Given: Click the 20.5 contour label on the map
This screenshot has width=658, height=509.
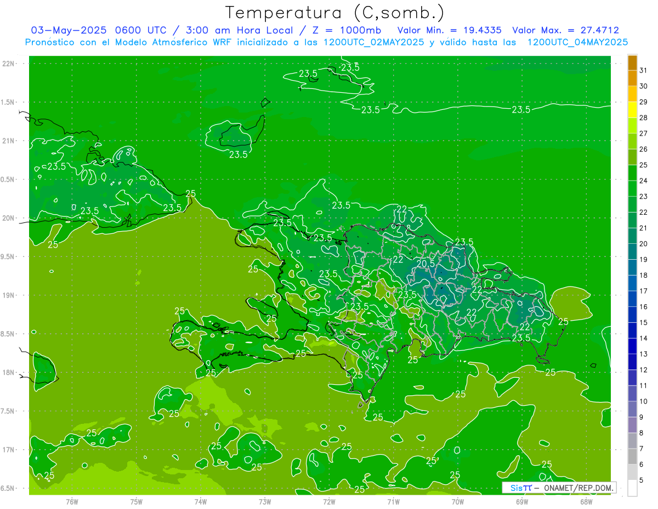Looking at the screenshot, I should (426, 264).
